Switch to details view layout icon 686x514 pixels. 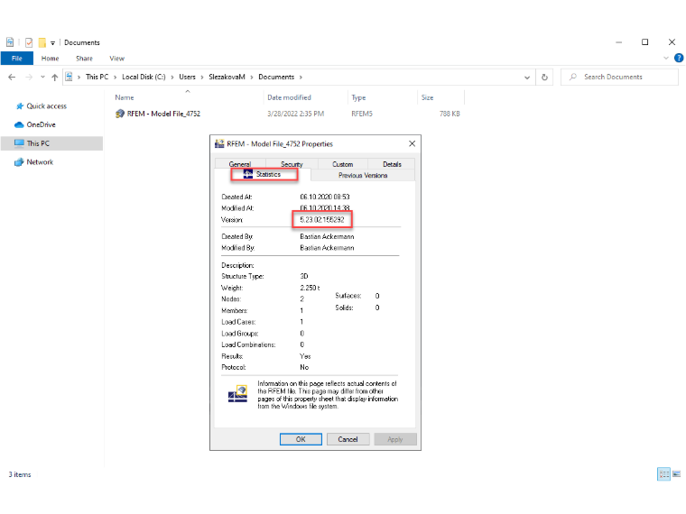coord(664,474)
